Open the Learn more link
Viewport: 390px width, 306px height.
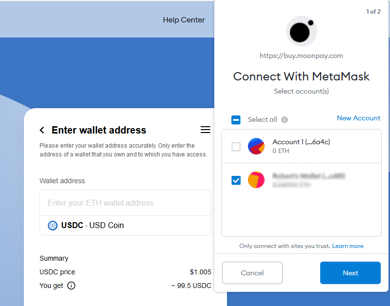pyautogui.click(x=348, y=246)
